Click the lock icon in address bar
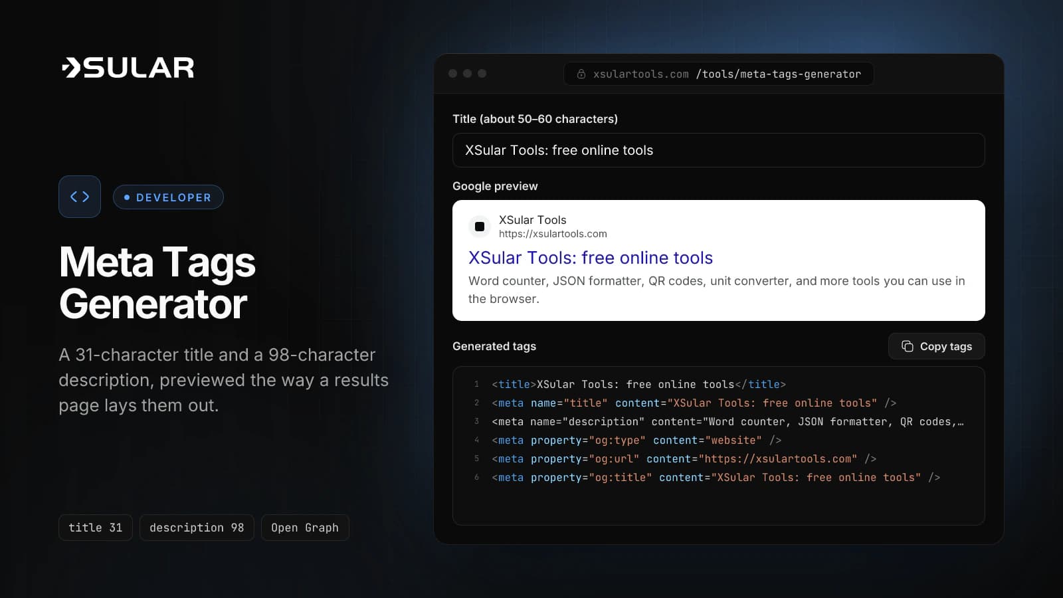Screen dimensions: 1063x598 (x=581, y=74)
